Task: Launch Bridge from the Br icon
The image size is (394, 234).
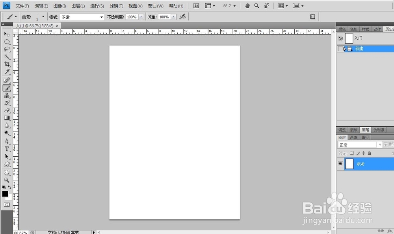Action: (196, 6)
